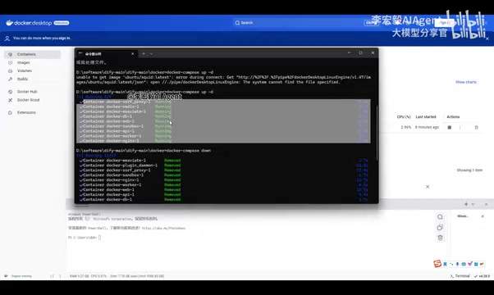Click the '8 minutes ago' cell
494x295 pixels.
[427, 127]
